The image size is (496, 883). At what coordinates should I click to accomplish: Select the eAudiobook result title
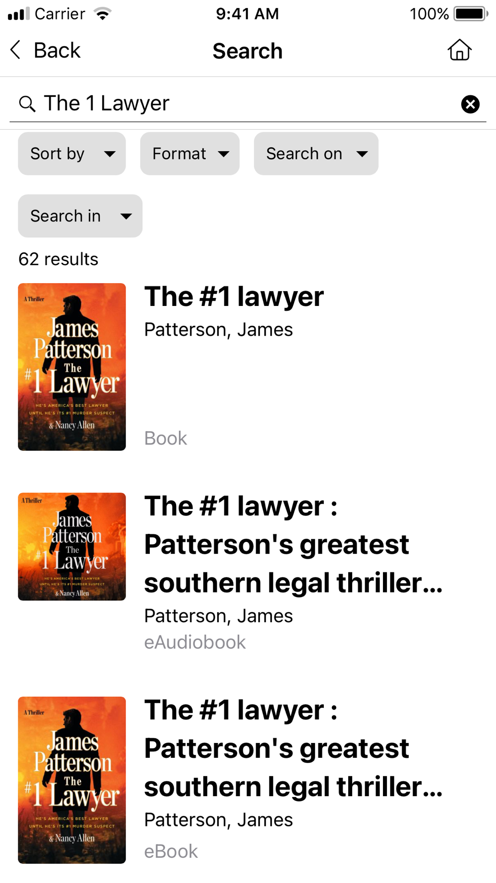pyautogui.click(x=293, y=544)
